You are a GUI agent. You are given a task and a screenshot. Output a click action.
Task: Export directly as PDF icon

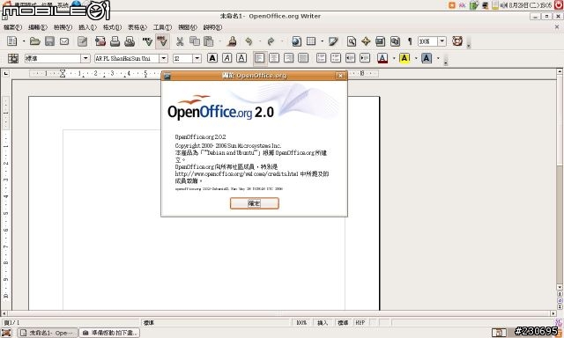tap(100, 41)
